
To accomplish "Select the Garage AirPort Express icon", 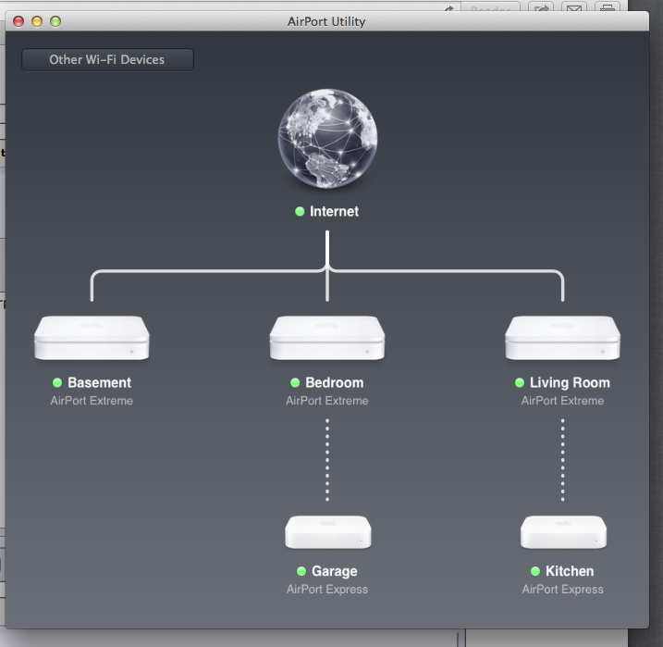I will click(328, 532).
